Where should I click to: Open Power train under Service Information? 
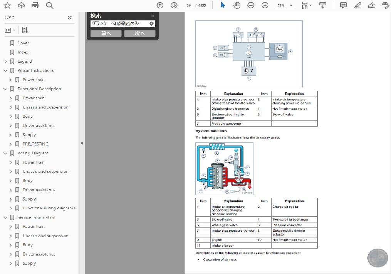34,227
